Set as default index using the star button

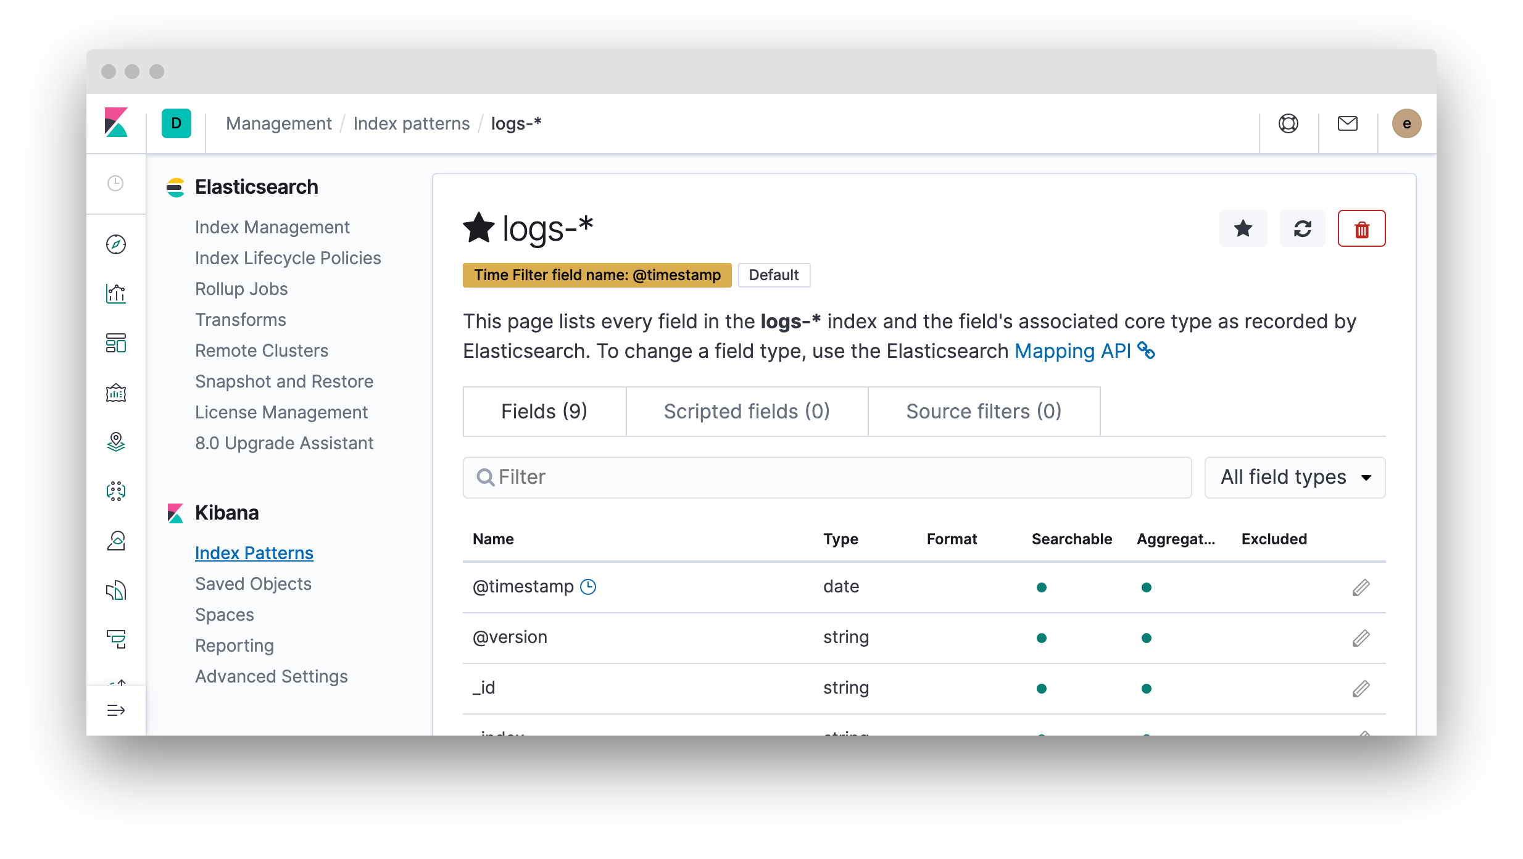[x=1243, y=229]
